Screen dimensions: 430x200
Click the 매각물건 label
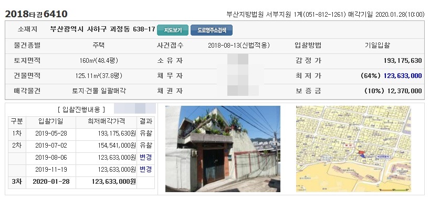(x=27, y=91)
